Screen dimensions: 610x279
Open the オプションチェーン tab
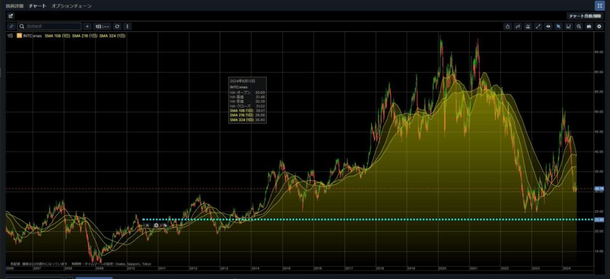(x=71, y=6)
